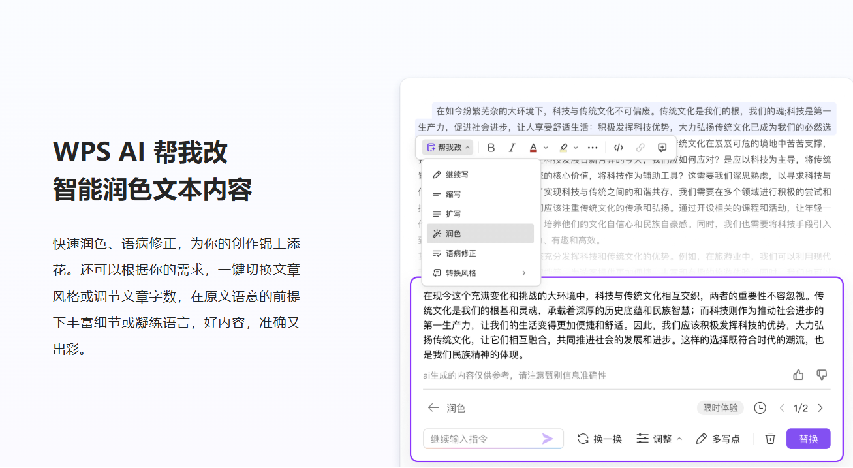This screenshot has width=853, height=468.
Task: Delete the result with the trash icon
Action: [x=770, y=439]
